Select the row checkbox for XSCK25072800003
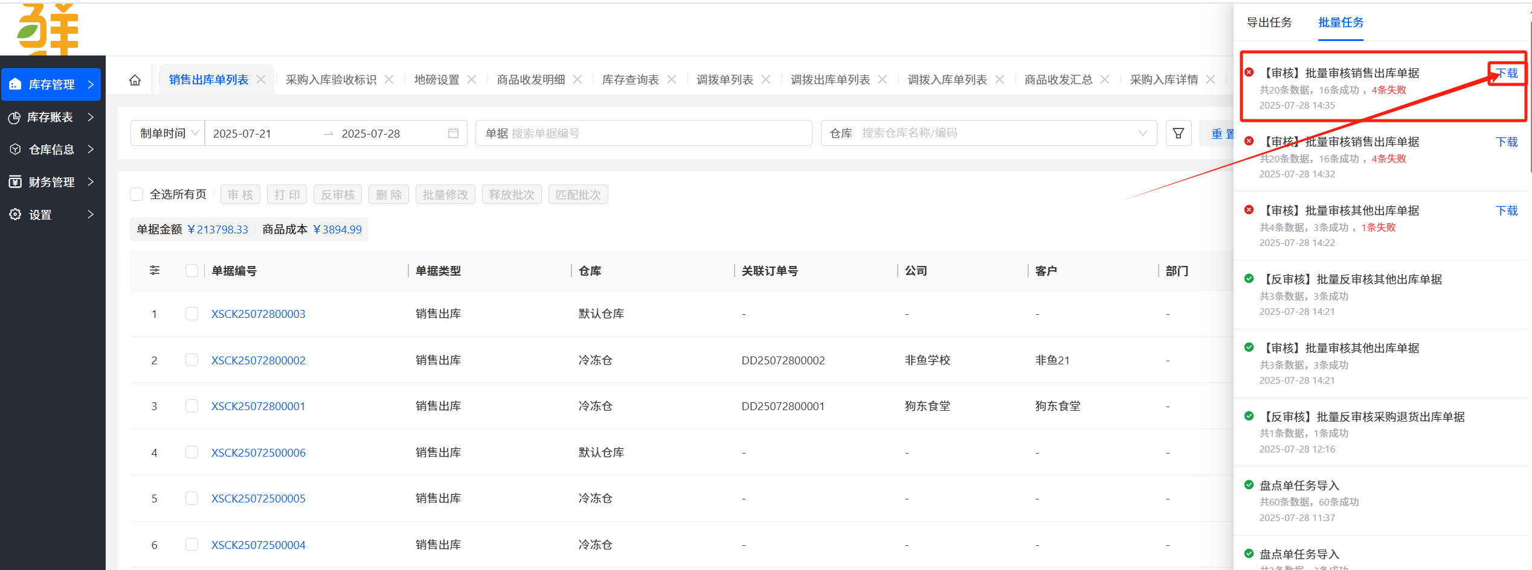1532x570 pixels. [191, 314]
